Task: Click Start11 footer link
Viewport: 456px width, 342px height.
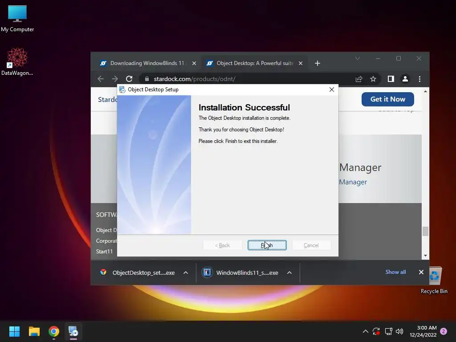Action: point(104,252)
